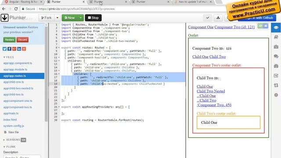Share on Facebook icon
This screenshot has width=281, height=158.
click(10, 49)
